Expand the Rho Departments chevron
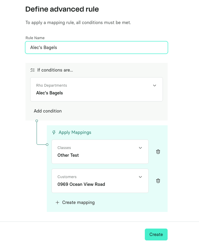199x244 pixels. [x=155, y=85]
